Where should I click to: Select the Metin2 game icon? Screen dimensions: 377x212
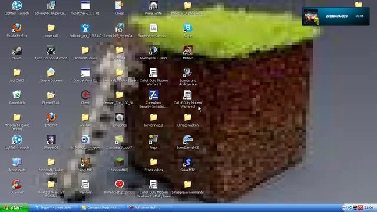(x=187, y=51)
